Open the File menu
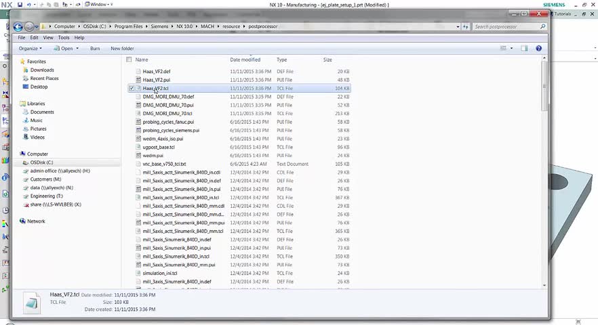 pos(22,38)
